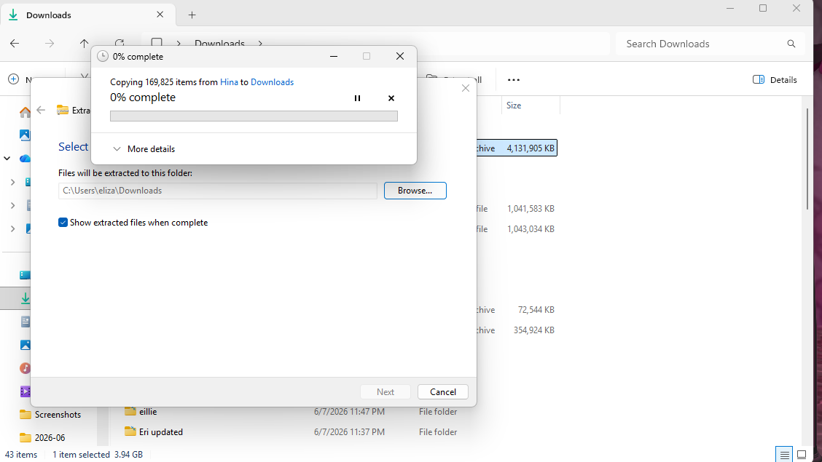Open Videos pinned sidebar icon
The image size is (822, 462).
25,391
